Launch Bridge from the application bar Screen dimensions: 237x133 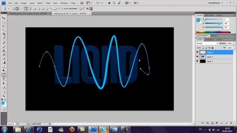coord(82,3)
